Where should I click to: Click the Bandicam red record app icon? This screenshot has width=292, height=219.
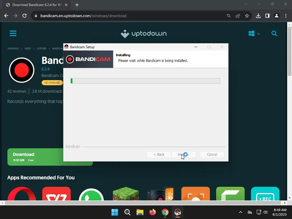tap(22, 70)
